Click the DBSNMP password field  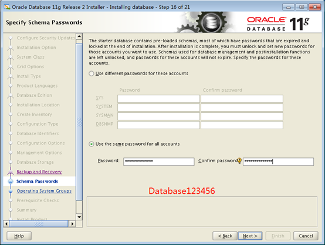158,125
